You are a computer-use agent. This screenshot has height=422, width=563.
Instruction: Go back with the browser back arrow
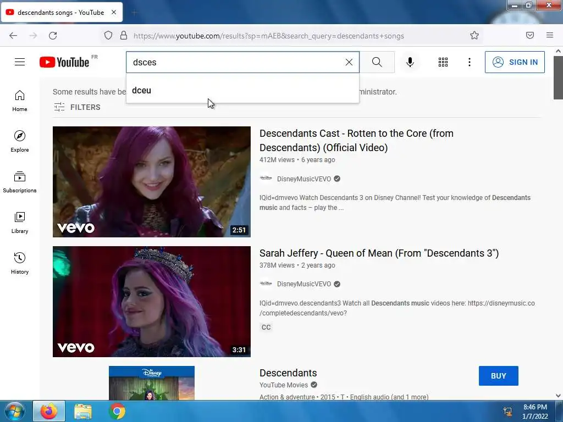pos(13,36)
